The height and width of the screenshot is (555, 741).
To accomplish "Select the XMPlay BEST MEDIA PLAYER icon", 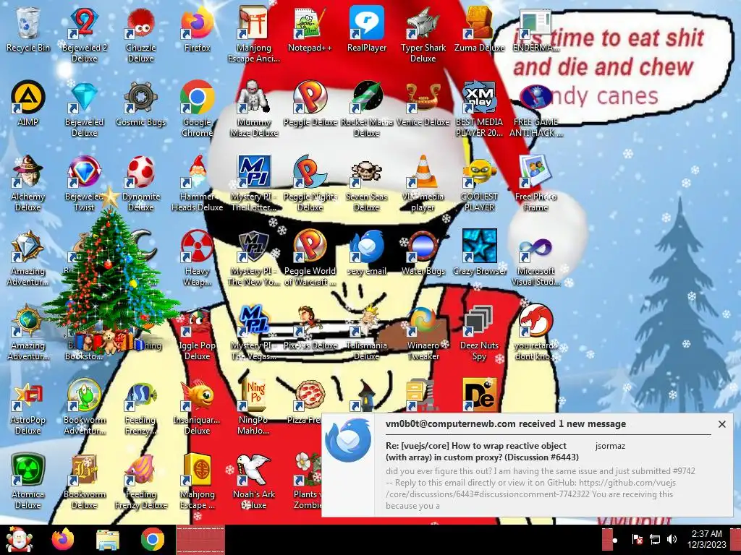I will 479,108.
